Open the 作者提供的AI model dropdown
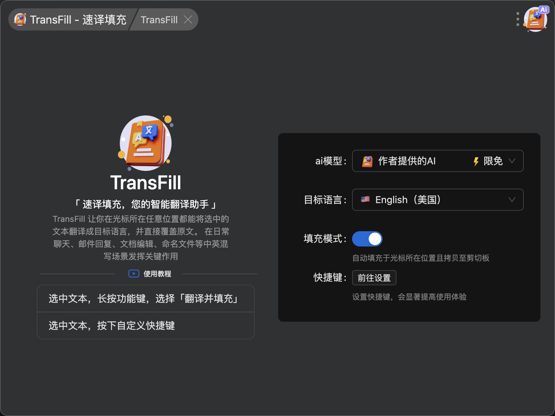This screenshot has height=416, width=555. coord(438,161)
